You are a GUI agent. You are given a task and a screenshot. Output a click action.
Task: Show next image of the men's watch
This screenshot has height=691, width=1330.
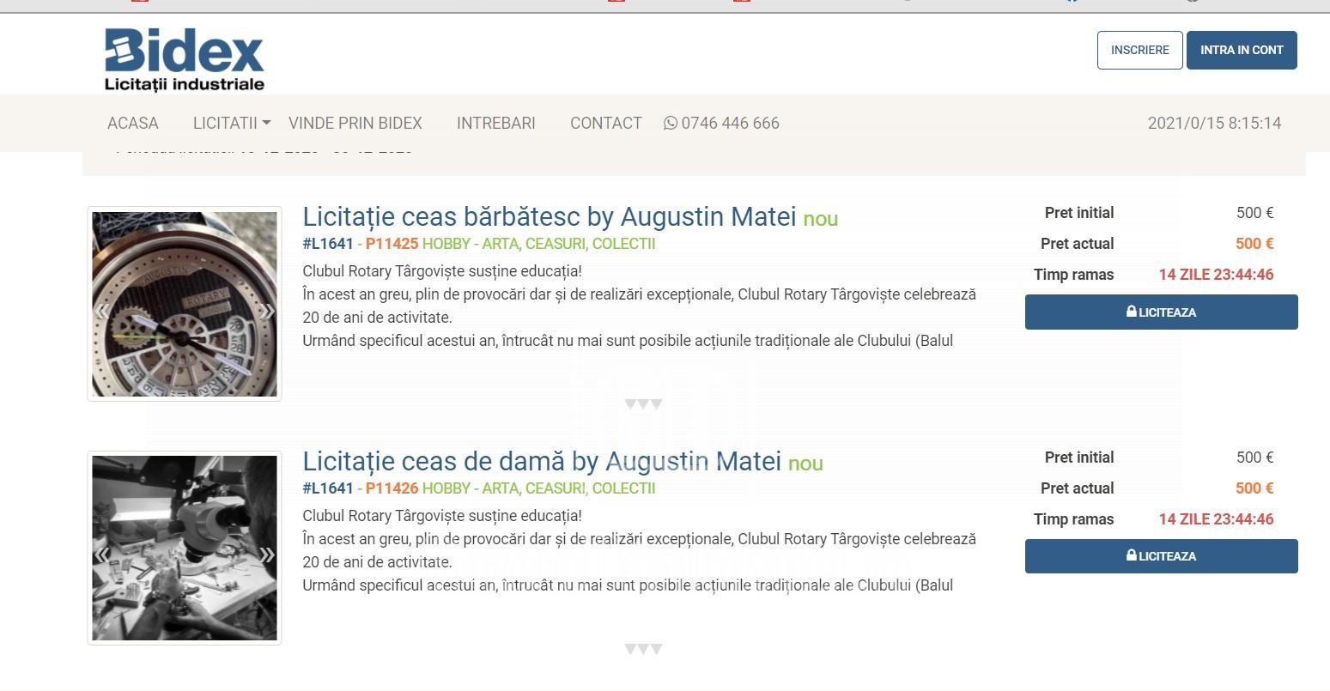point(267,311)
